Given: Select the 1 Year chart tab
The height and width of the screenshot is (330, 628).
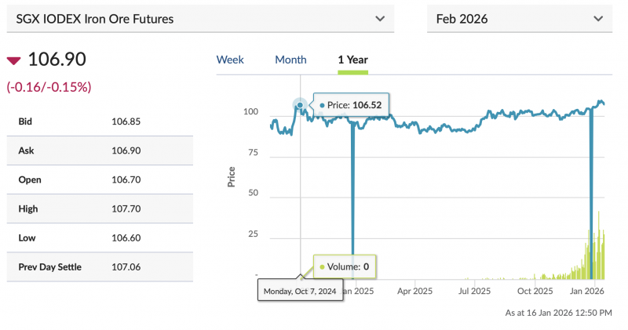Looking at the screenshot, I should [x=352, y=60].
